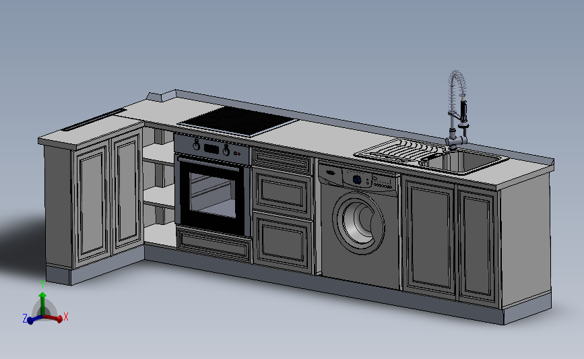Select the plinth kickboard under washing machine
The height and width of the screenshot is (359, 584).
click(x=360, y=292)
